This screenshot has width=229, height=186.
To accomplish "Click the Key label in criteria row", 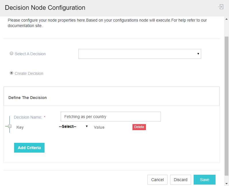I will [x=20, y=127].
